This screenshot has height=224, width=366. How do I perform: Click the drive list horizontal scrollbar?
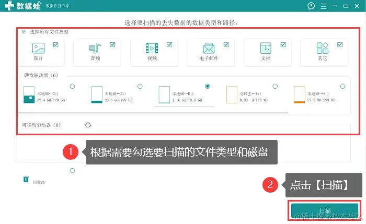pyautogui.click(x=153, y=113)
